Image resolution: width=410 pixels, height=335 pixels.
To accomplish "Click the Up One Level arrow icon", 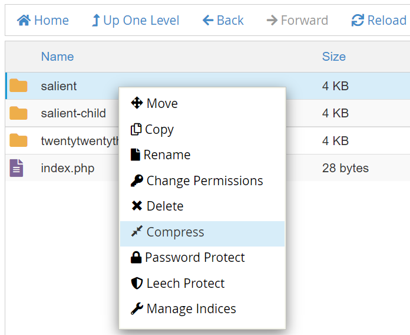I will tap(96, 20).
